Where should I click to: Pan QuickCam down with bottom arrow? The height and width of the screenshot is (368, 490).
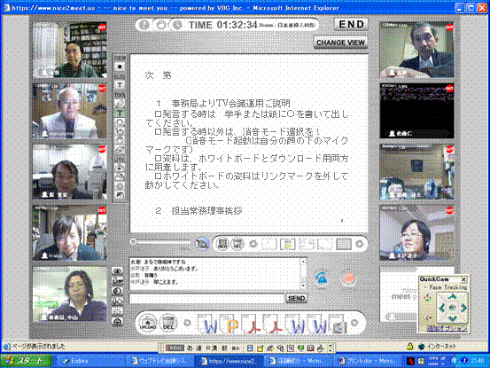point(452,318)
